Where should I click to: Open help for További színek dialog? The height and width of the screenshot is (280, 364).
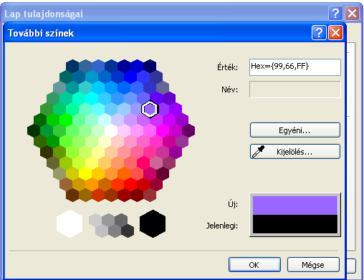point(319,33)
